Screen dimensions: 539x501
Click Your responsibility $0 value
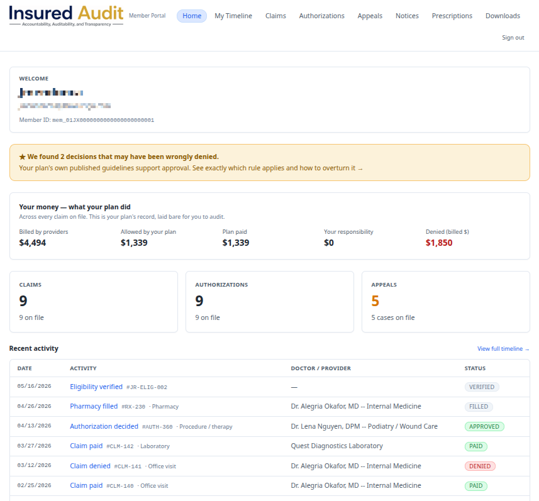click(329, 243)
